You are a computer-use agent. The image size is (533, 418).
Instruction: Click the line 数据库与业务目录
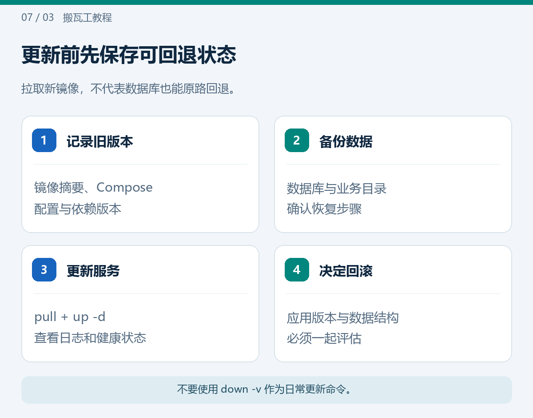pos(337,188)
